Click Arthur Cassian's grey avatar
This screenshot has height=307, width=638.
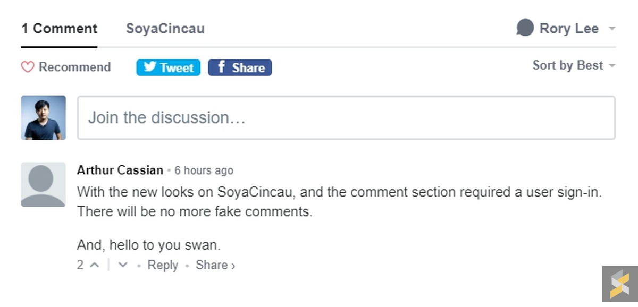pyautogui.click(x=44, y=184)
